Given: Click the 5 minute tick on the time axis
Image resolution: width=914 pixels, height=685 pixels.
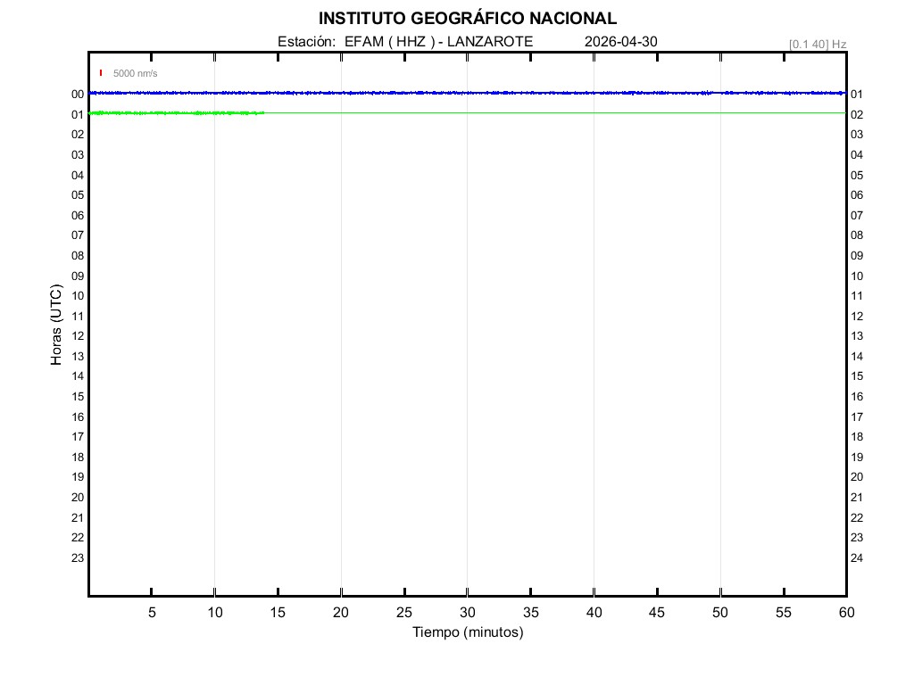Looking at the screenshot, I should (x=152, y=612).
